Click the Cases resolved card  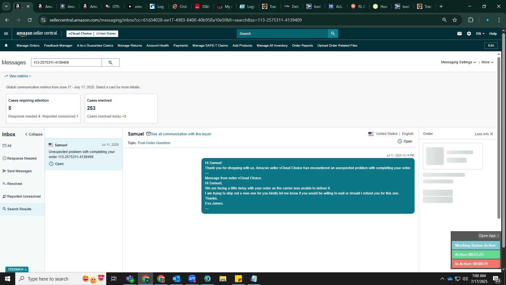pyautogui.click(x=121, y=109)
